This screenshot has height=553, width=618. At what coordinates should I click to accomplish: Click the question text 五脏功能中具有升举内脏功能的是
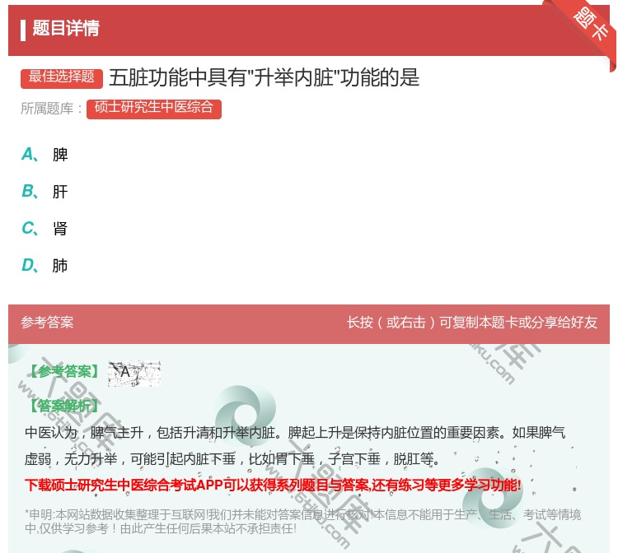point(264,77)
